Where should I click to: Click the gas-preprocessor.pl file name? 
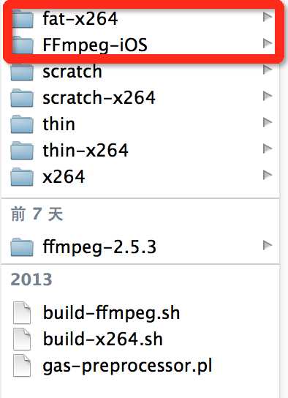(x=127, y=367)
